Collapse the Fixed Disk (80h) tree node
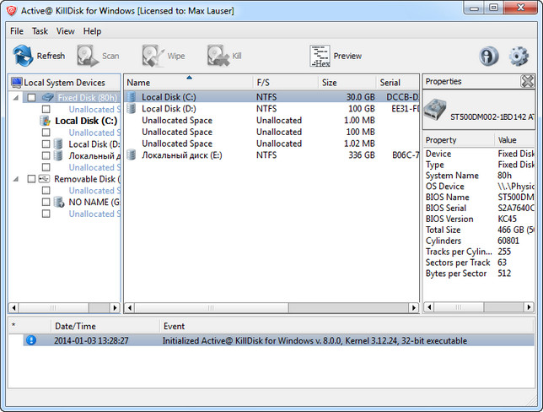Image resolution: width=543 pixels, height=412 pixels. (x=16, y=98)
